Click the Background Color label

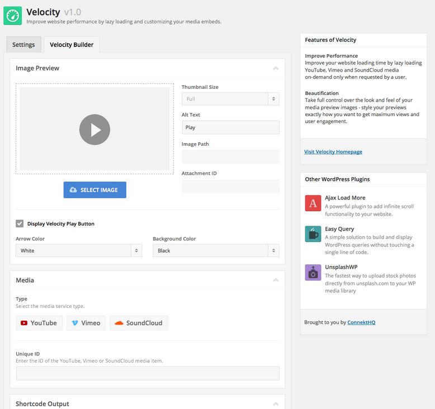coord(174,239)
